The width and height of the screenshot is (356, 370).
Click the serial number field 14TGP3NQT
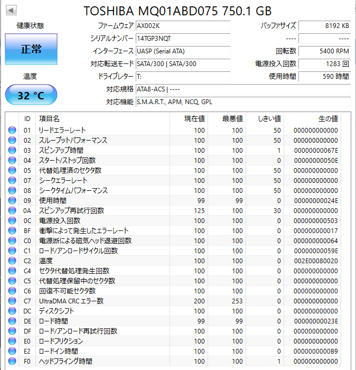183,39
